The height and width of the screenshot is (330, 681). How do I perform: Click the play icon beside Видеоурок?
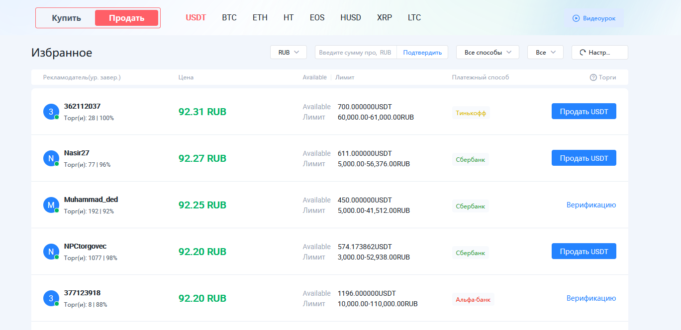(576, 18)
